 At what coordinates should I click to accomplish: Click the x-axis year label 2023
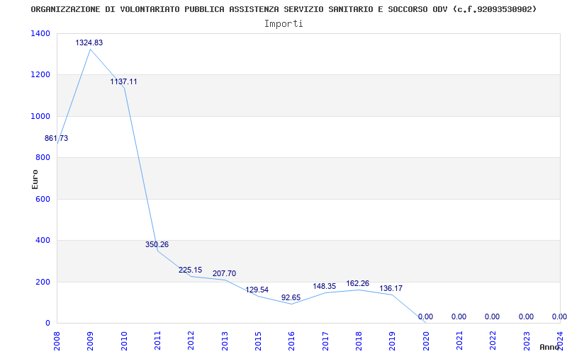pyautogui.click(x=526, y=341)
